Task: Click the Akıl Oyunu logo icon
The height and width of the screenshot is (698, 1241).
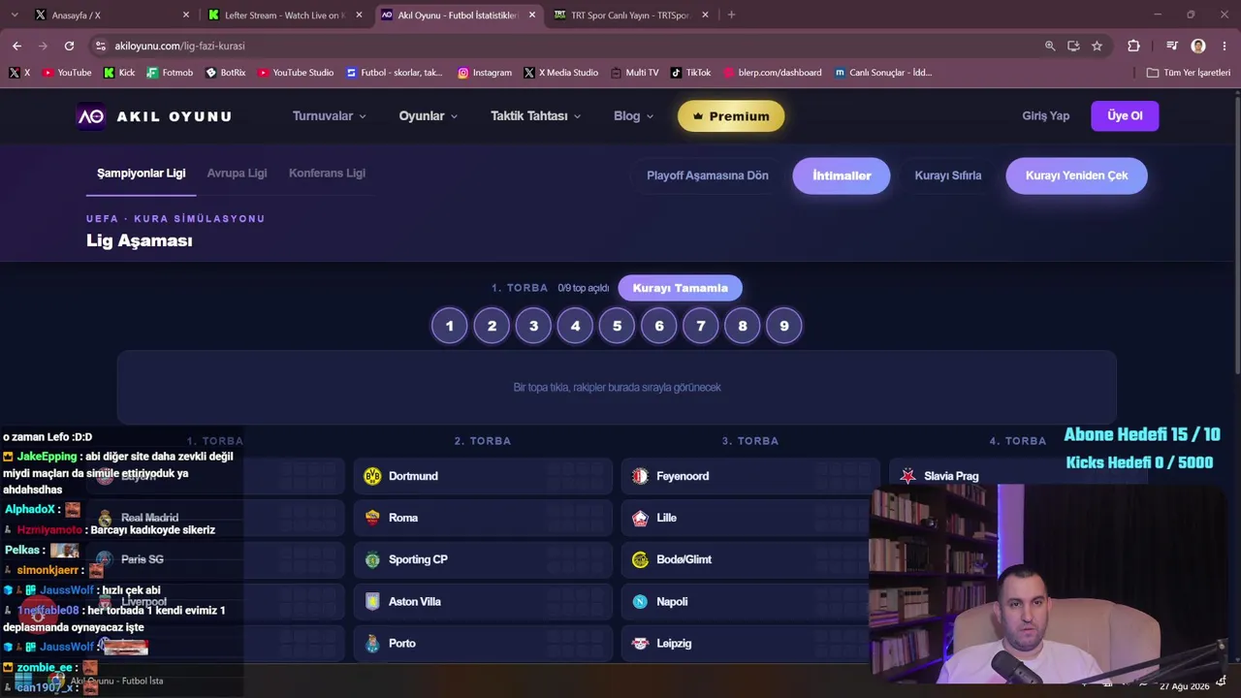Action: [x=90, y=116]
